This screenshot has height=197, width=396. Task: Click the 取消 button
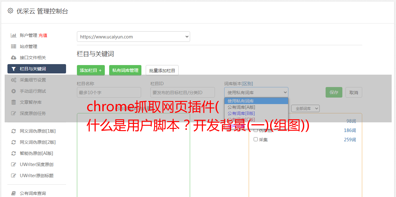pos(354,92)
